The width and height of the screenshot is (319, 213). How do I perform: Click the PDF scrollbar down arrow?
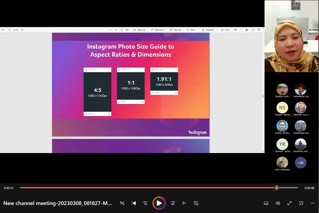[x=263, y=152]
